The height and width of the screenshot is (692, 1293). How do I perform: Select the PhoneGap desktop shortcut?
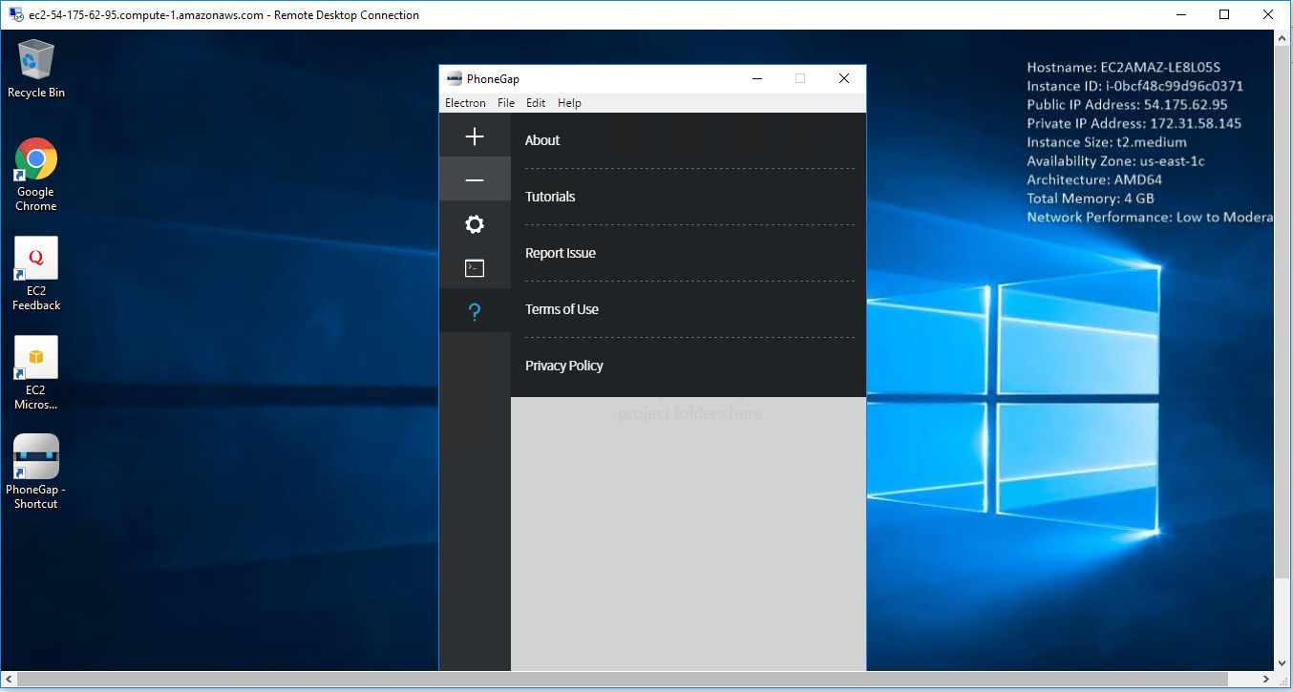click(36, 456)
